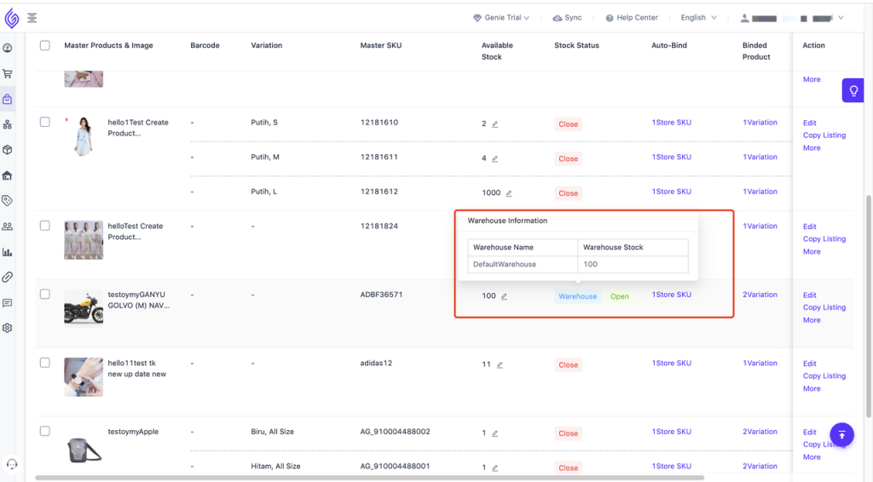Open Help Center from top bar
This screenshot has height=482, width=873.
tap(632, 18)
